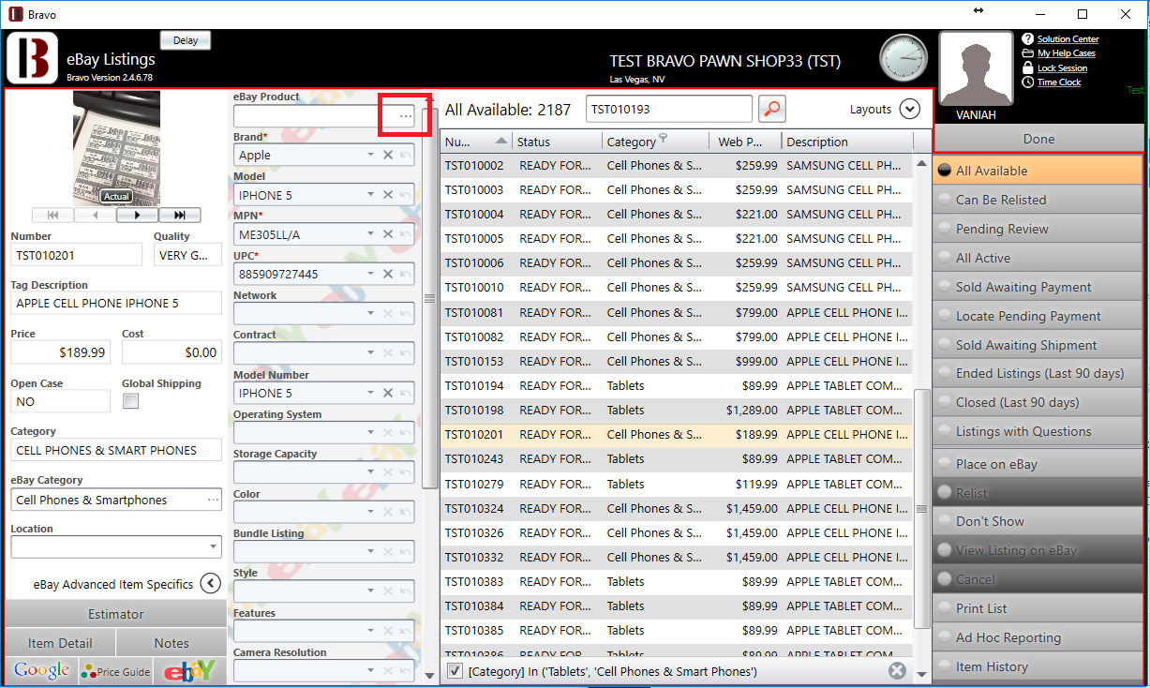Open the UPC dropdown arrow
The width and height of the screenshot is (1150, 688).
pyautogui.click(x=371, y=274)
